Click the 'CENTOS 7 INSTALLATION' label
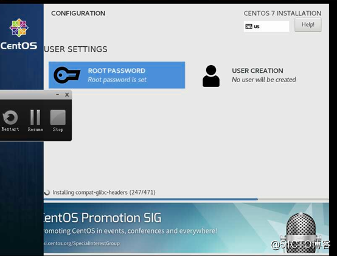This screenshot has width=337, height=256. coord(282,13)
